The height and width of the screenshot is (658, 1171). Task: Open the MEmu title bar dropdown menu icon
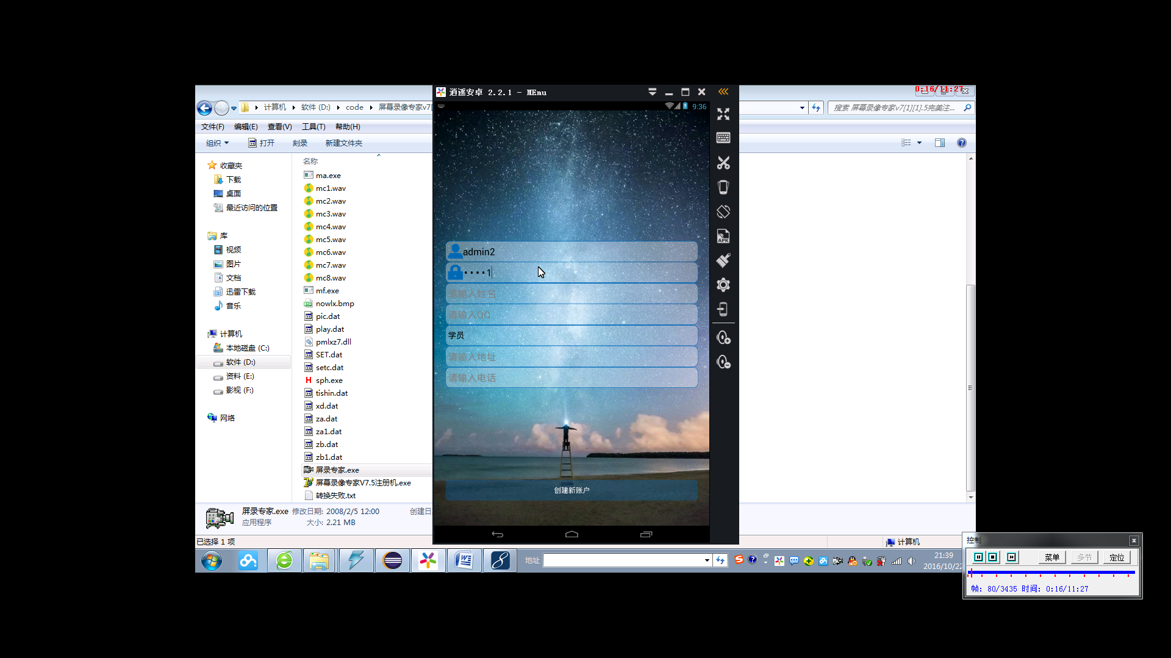(x=653, y=92)
